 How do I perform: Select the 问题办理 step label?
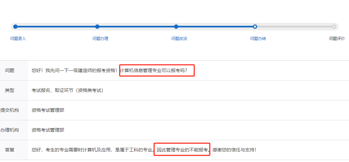click(x=100, y=39)
